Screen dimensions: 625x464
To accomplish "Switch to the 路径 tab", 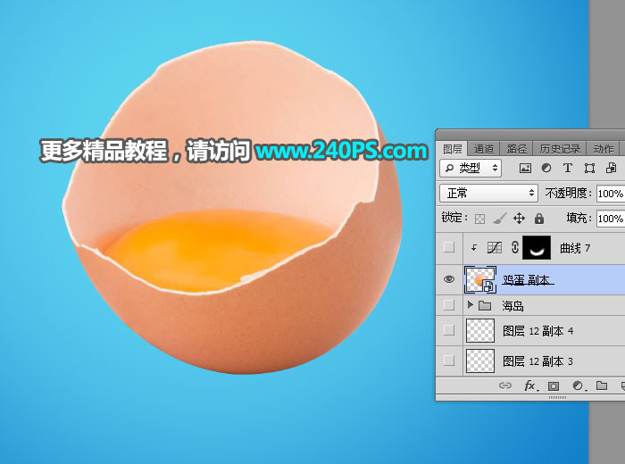I will [x=517, y=149].
